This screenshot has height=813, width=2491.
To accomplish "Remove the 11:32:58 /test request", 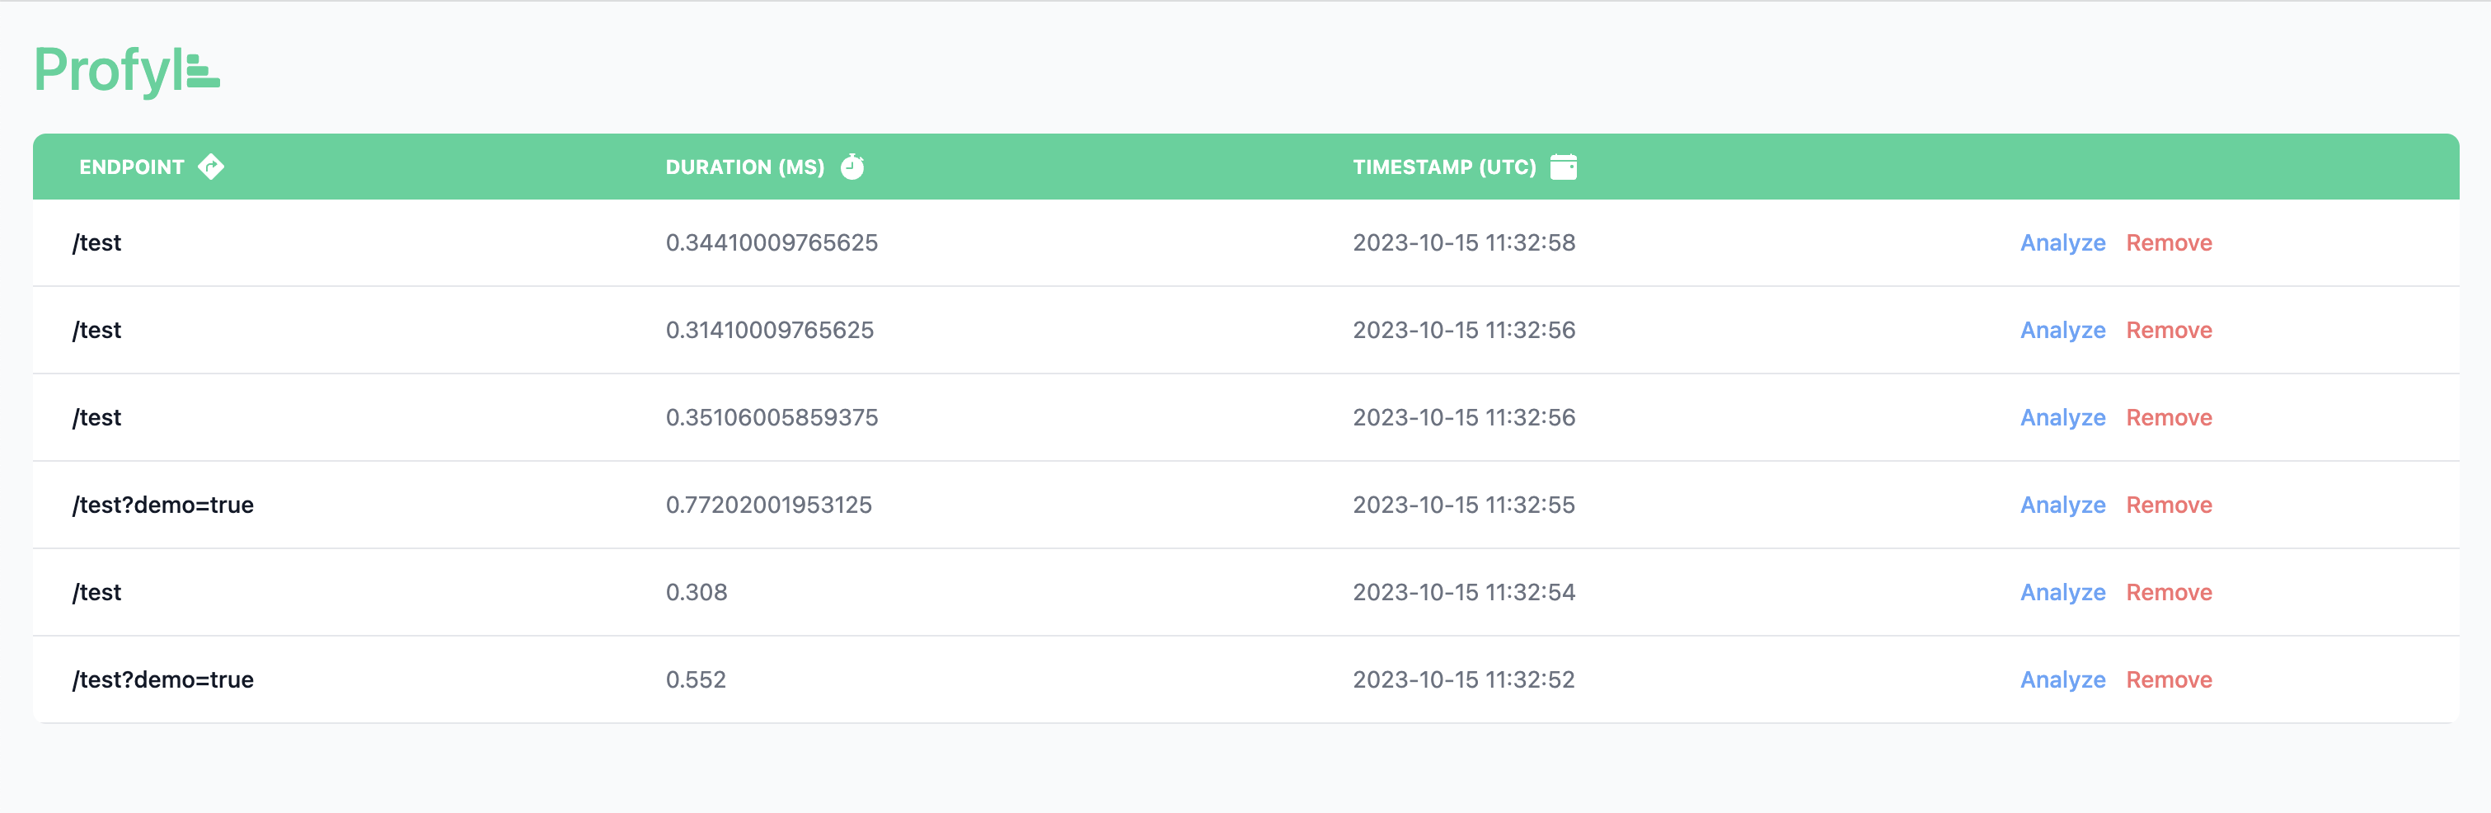I will click(x=2168, y=243).
